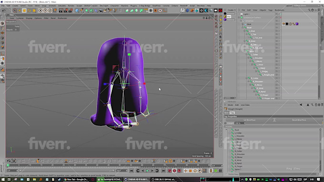The width and height of the screenshot is (324, 182).
Task: Switch to the Basic tab
Action: coord(226,113)
